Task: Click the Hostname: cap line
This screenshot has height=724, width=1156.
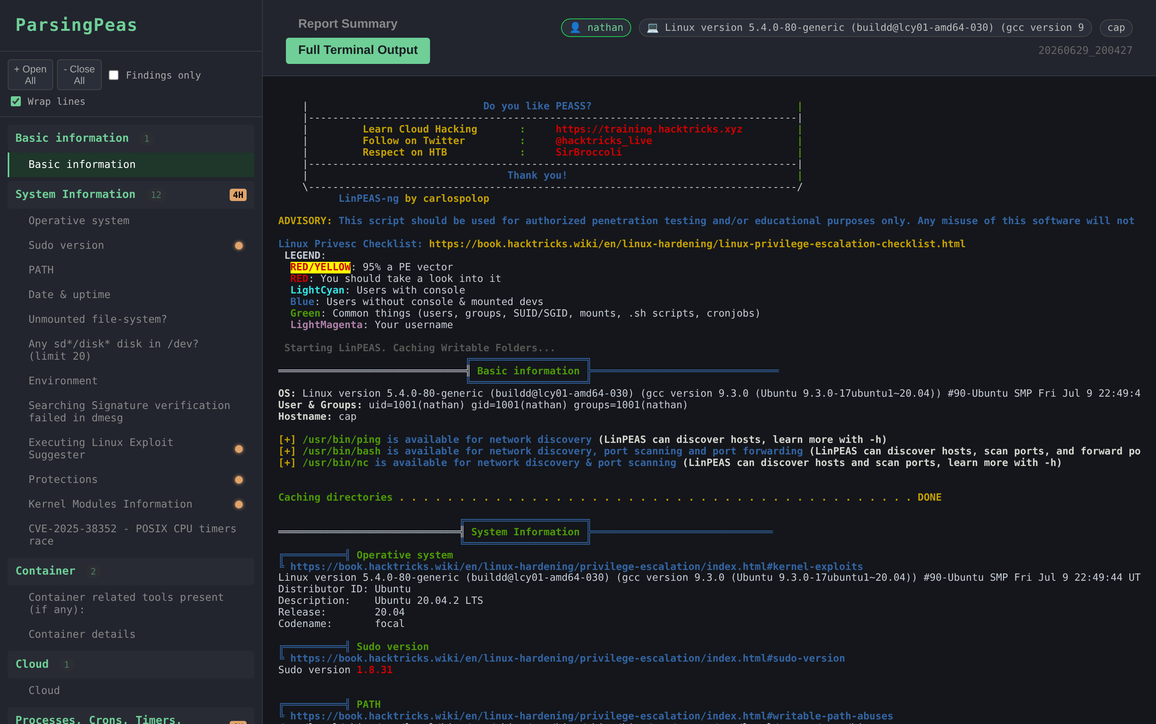Action: pos(317,417)
